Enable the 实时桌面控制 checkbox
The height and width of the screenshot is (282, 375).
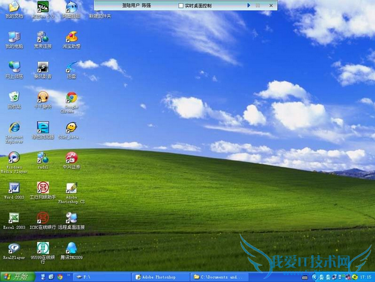[180, 5]
